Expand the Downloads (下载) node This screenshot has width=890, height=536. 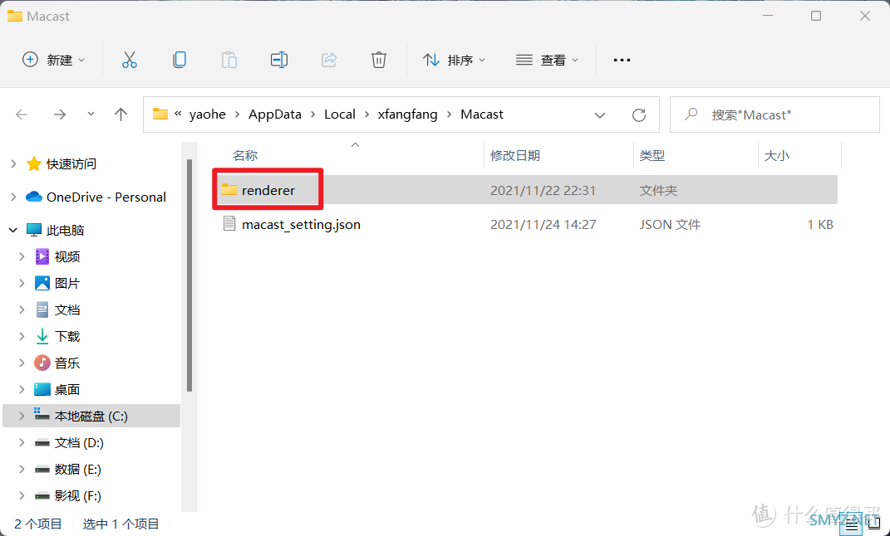point(22,337)
